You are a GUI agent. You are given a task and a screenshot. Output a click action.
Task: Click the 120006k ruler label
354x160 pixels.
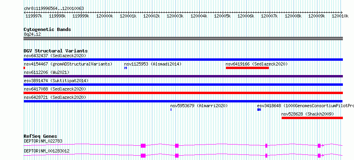246,16
